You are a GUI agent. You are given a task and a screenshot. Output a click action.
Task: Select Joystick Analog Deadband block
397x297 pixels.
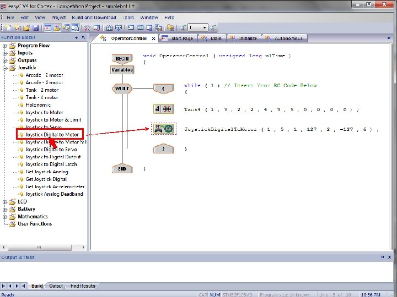click(54, 194)
